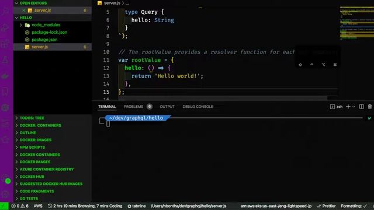Create a new terminal with the plus icon
The width and height of the screenshot is (374, 210).
coord(348,107)
